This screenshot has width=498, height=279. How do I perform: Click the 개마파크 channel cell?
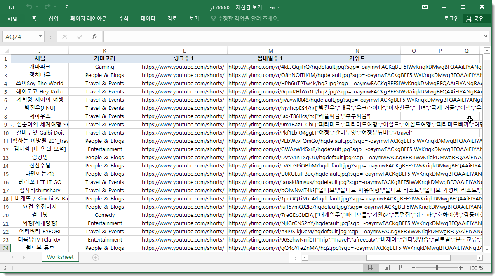pos(40,67)
